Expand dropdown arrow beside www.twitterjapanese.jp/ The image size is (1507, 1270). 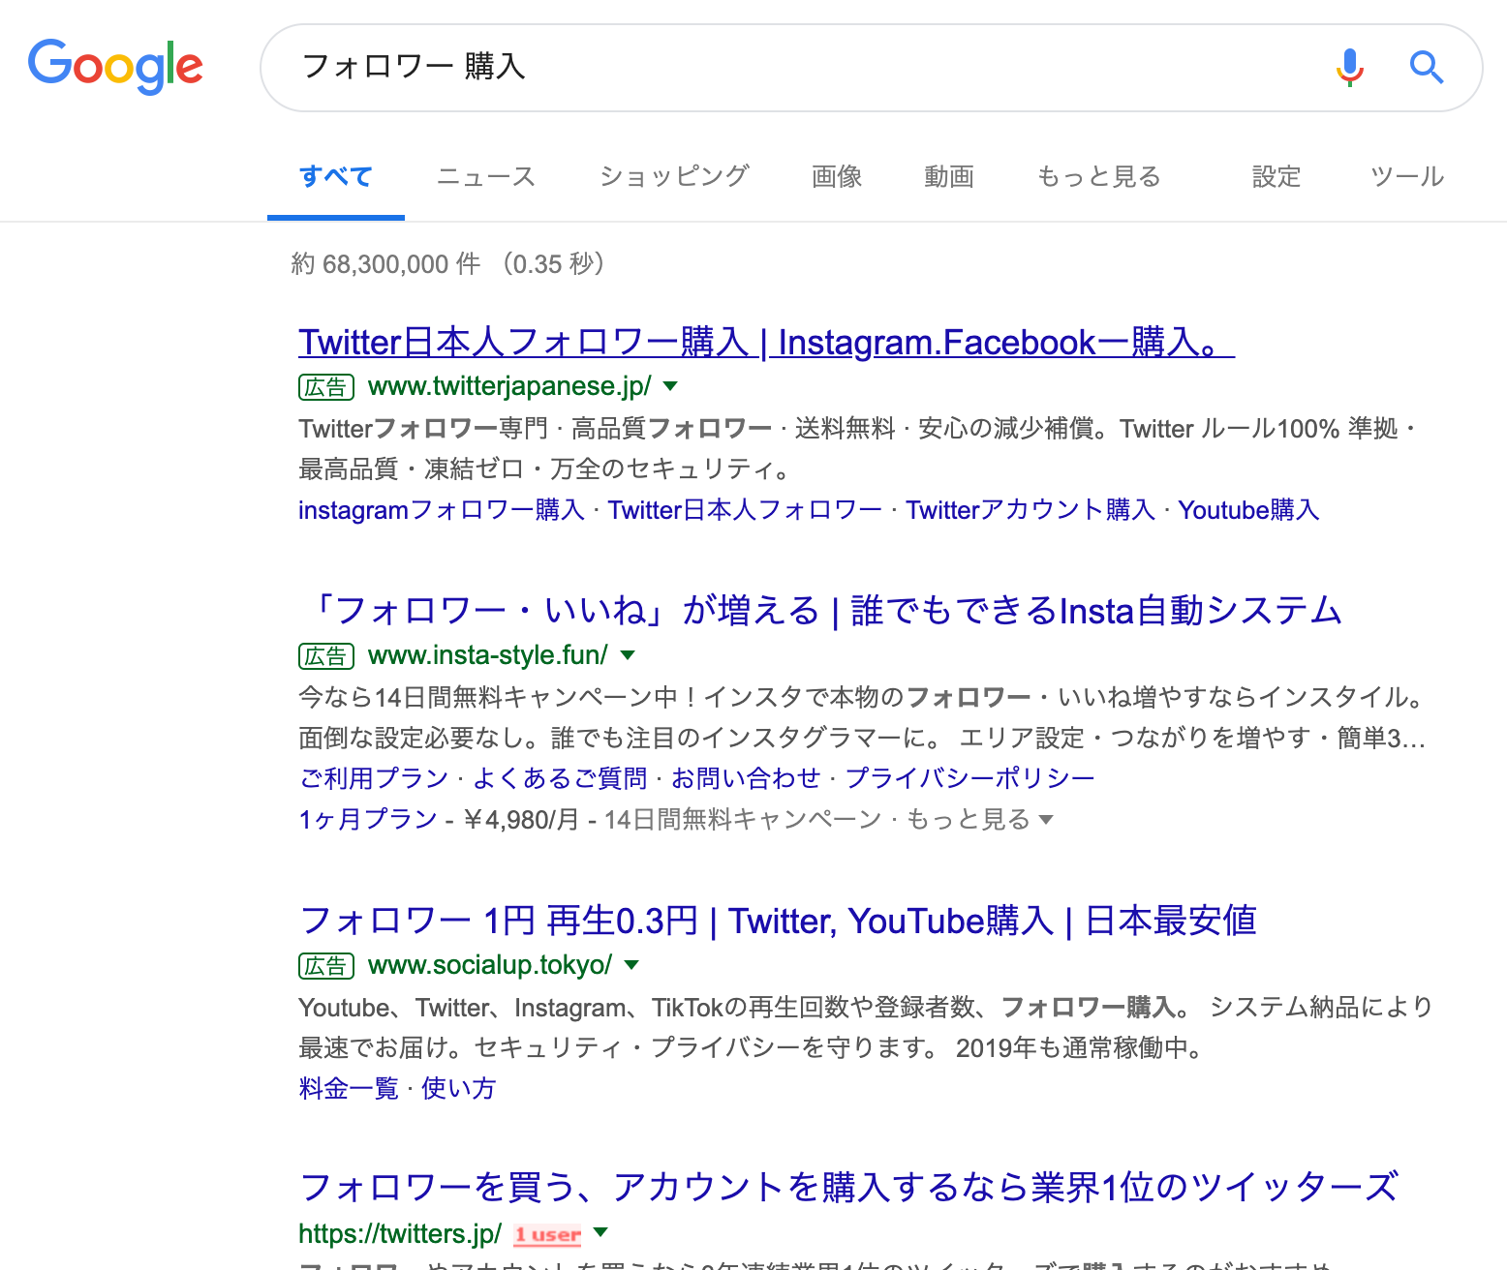pos(670,386)
